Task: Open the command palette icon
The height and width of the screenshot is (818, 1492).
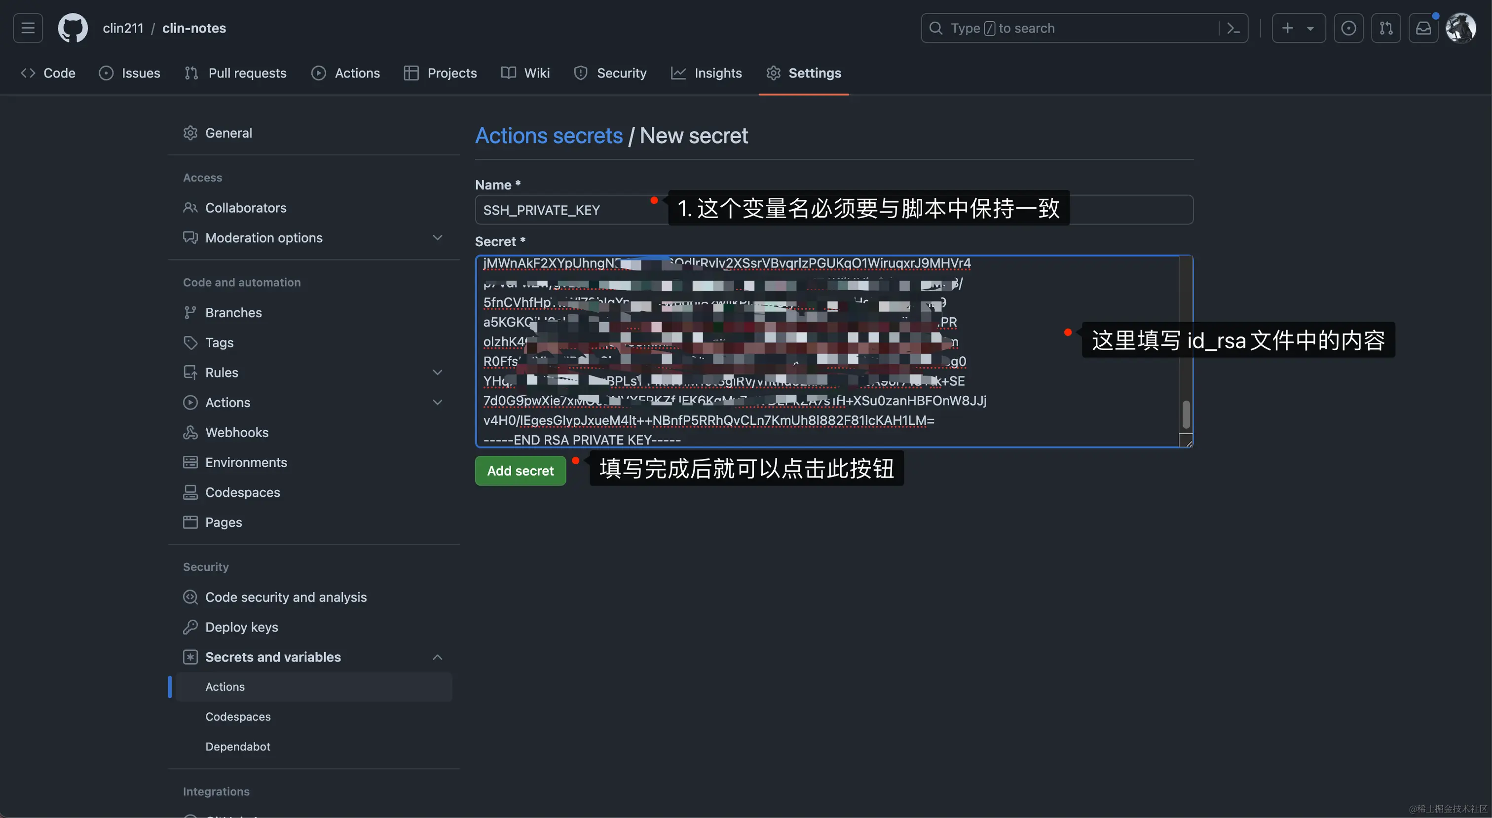Action: [x=1233, y=28]
